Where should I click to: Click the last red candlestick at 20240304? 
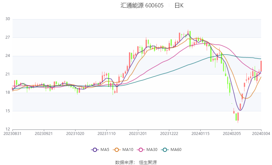point(261,66)
